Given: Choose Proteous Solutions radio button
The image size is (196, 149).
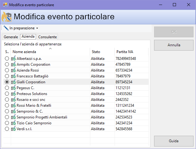Looking at the screenshot, I should coord(7,94).
